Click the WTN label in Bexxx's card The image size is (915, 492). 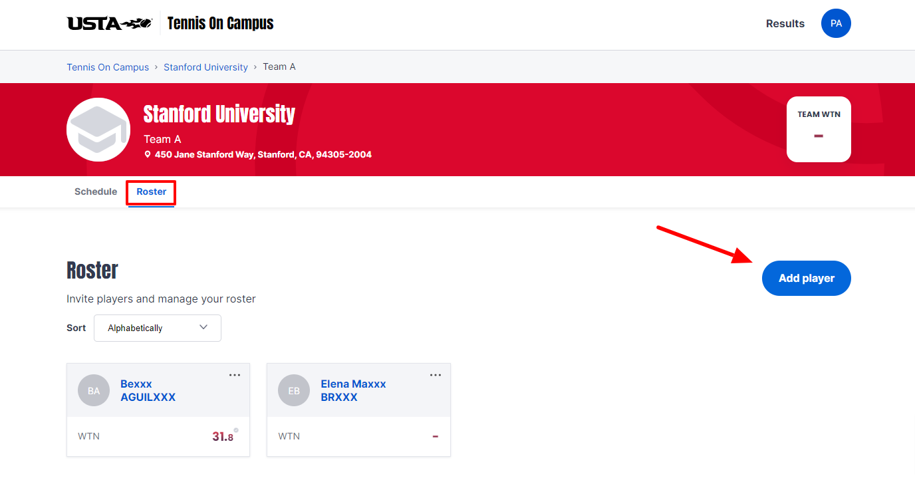tap(88, 436)
